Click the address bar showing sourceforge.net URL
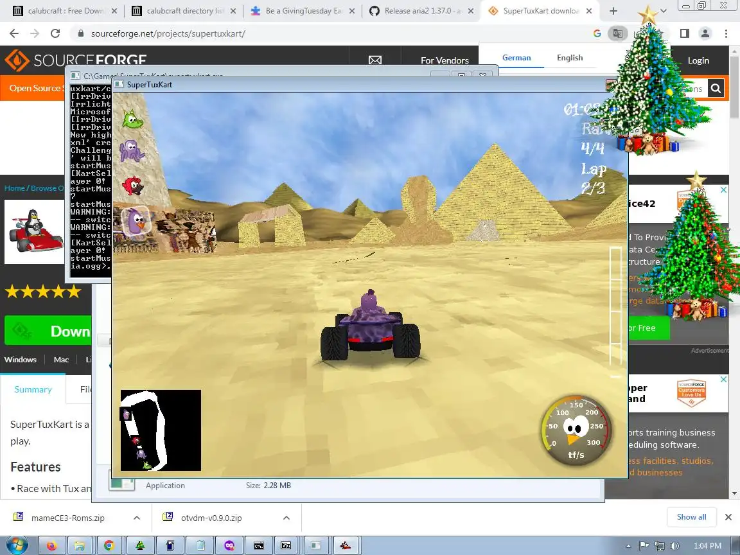The image size is (740, 555). point(330,33)
